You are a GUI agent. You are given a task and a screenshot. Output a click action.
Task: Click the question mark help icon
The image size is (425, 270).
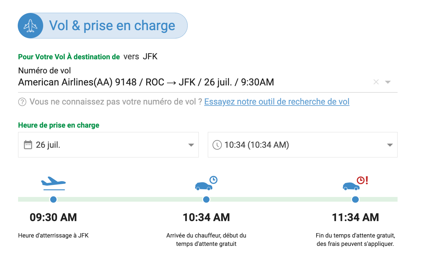click(22, 102)
